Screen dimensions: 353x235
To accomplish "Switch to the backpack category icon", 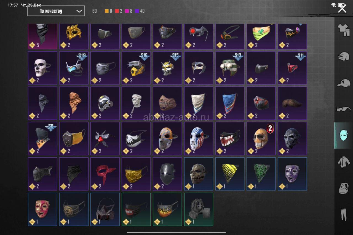I will tap(344, 188).
